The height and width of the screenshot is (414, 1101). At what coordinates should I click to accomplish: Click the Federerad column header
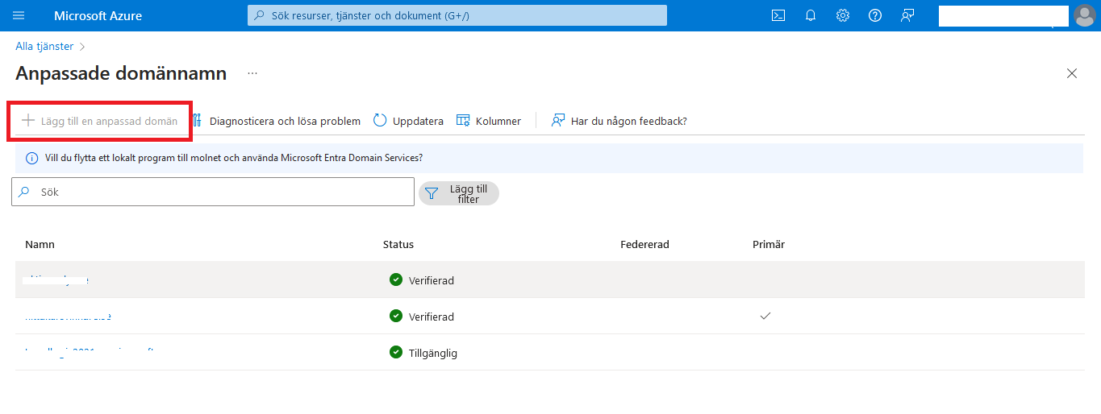pyautogui.click(x=644, y=244)
